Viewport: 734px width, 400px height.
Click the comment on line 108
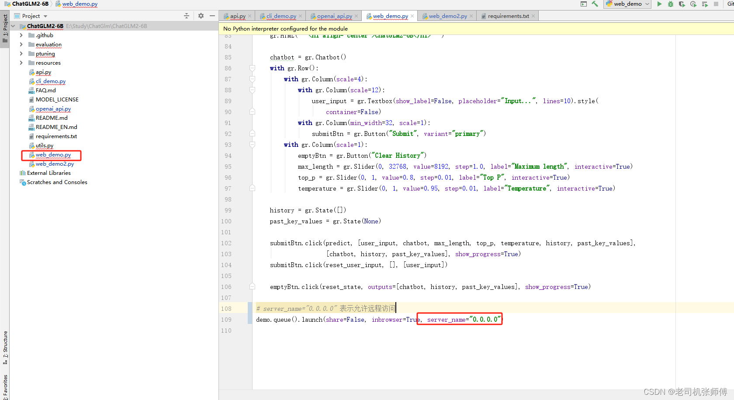pyautogui.click(x=325, y=309)
